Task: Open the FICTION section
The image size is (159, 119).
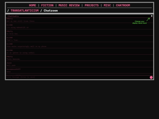Action: click(47, 5)
